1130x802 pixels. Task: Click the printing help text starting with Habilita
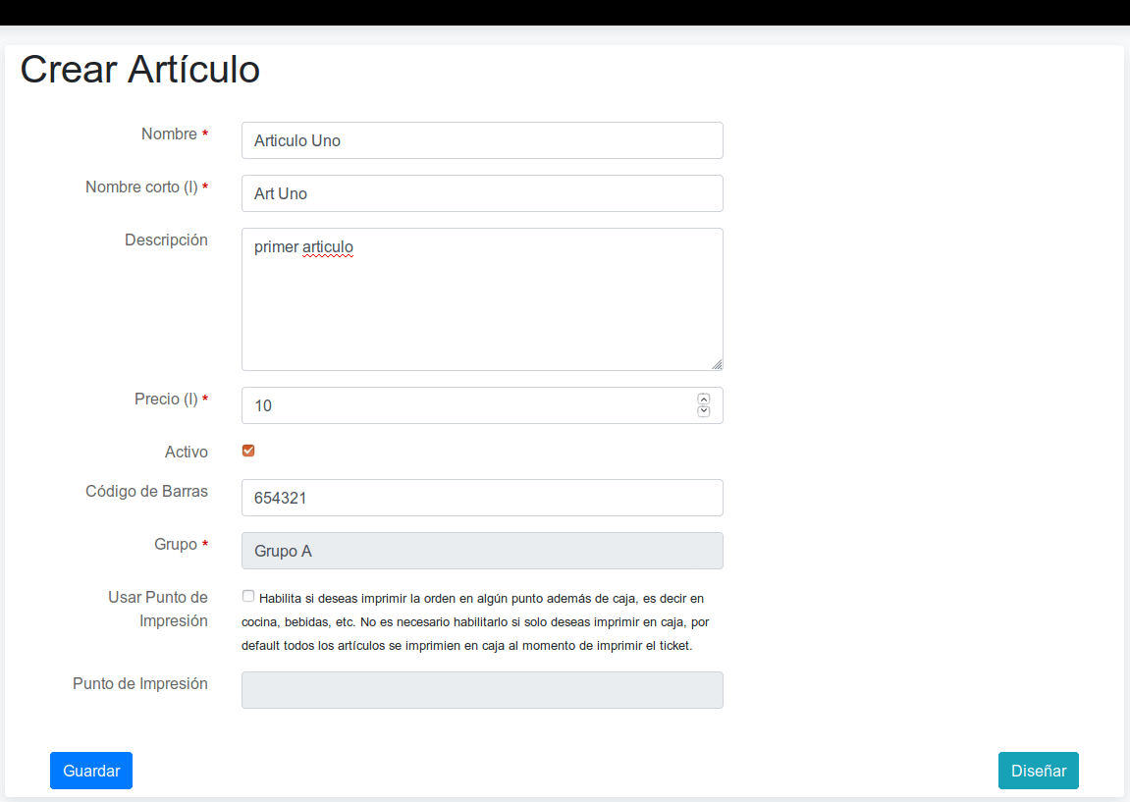476,621
